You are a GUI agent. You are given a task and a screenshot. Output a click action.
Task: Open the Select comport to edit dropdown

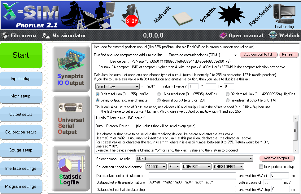coord(194,159)
